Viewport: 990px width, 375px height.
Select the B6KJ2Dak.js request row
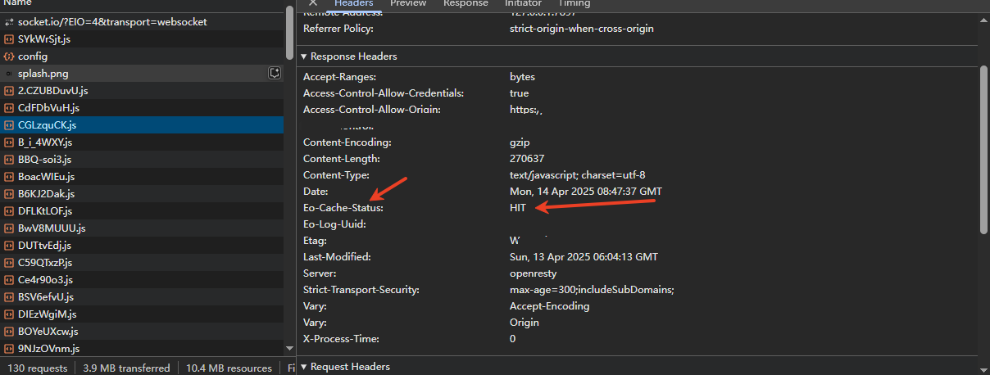tap(142, 194)
